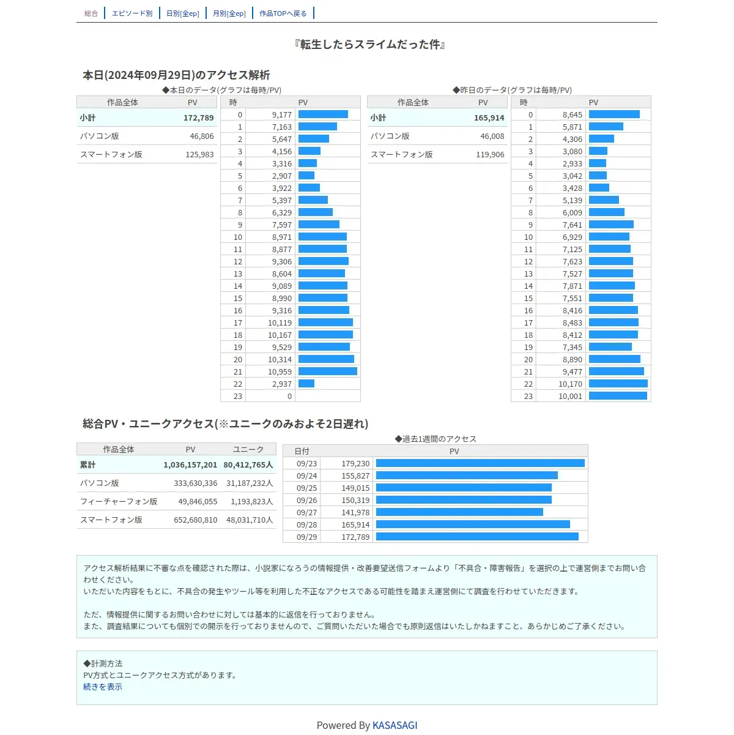Click today's hour 17 PV value 10,119
Image resolution: width=734 pixels, height=735 pixels.
(x=280, y=323)
